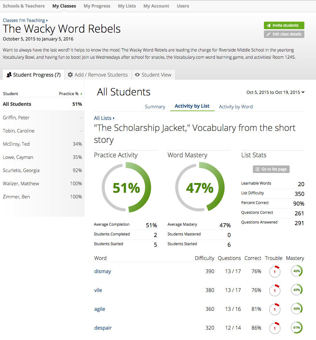Switch to the Activity by Word tab
Screen dimensions: 316x340
[236, 106]
